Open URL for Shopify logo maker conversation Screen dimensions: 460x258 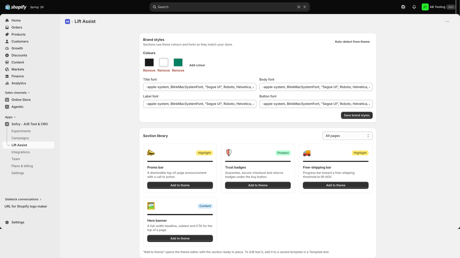click(x=26, y=206)
